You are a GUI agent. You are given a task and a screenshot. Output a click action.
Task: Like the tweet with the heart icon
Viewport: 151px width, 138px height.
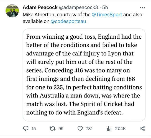(x=80, y=129)
